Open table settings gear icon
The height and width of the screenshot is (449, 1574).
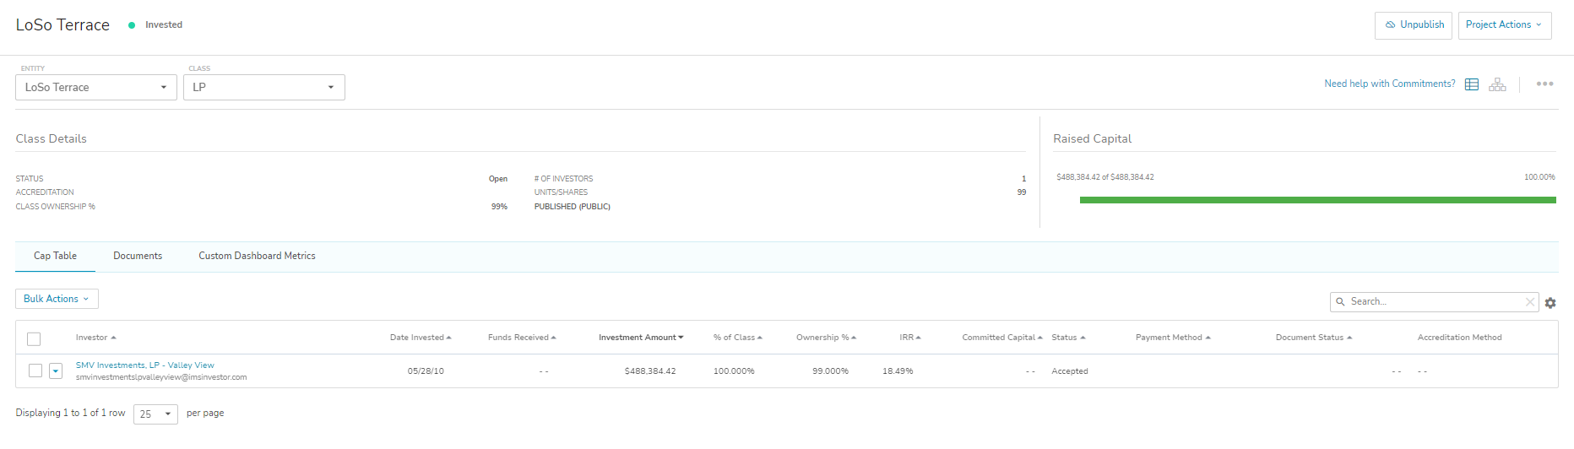(x=1550, y=303)
